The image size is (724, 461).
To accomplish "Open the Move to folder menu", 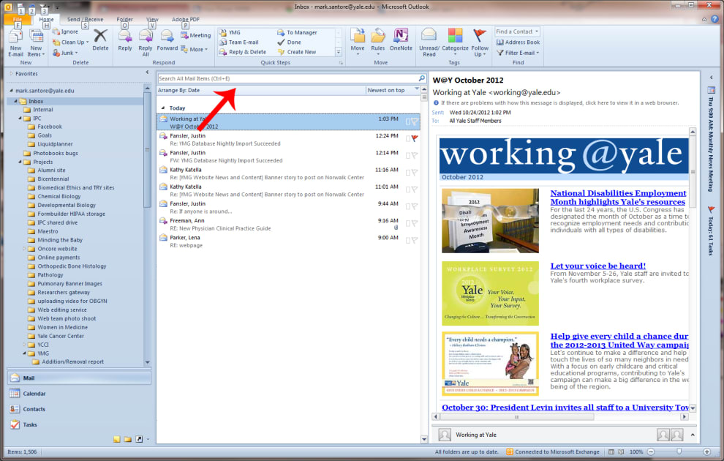I will [x=358, y=42].
